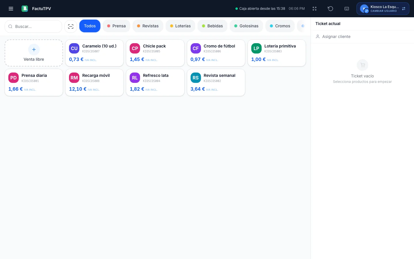Add Revista semanal to the ticket
The height and width of the screenshot is (259, 414).
(x=216, y=83)
